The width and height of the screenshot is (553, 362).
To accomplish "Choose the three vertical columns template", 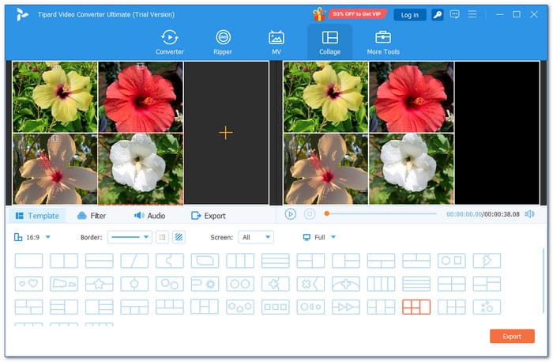I will point(240,261).
